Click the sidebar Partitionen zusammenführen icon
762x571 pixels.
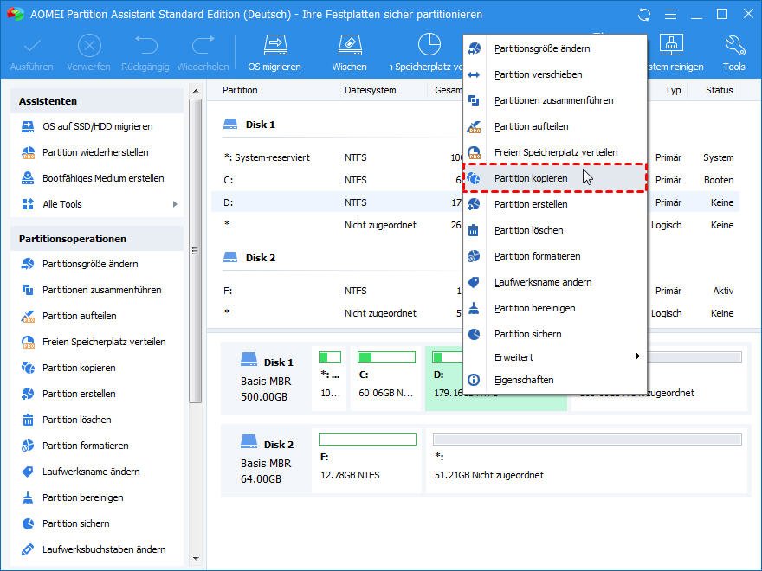click(28, 290)
